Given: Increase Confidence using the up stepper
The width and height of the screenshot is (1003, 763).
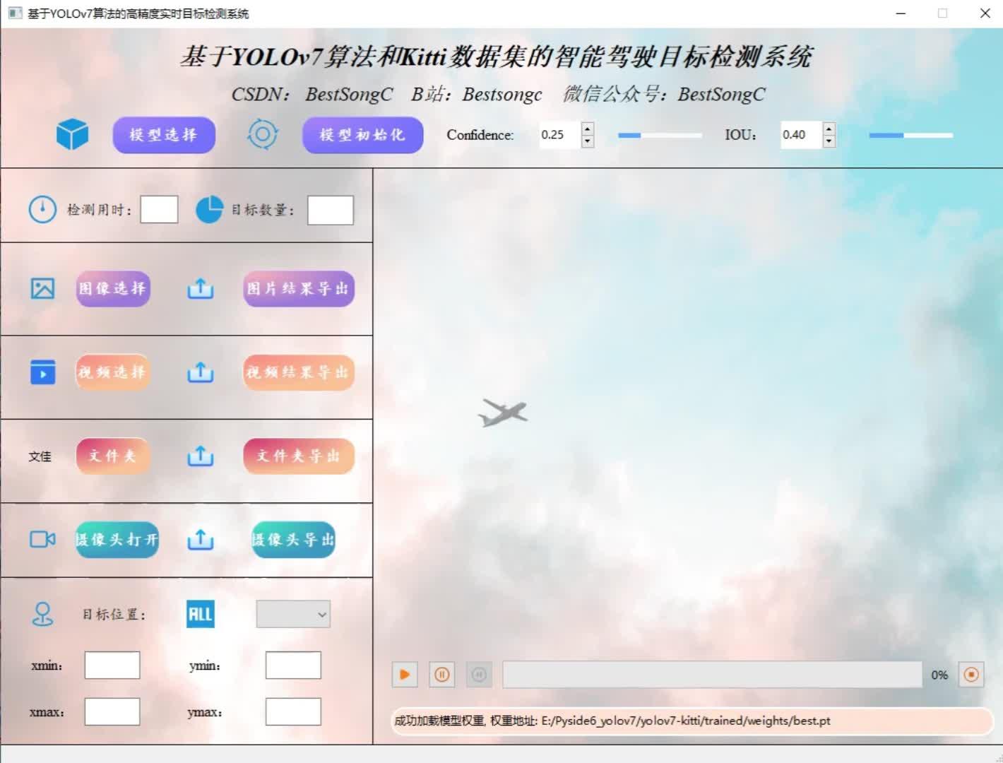Looking at the screenshot, I should tap(587, 129).
